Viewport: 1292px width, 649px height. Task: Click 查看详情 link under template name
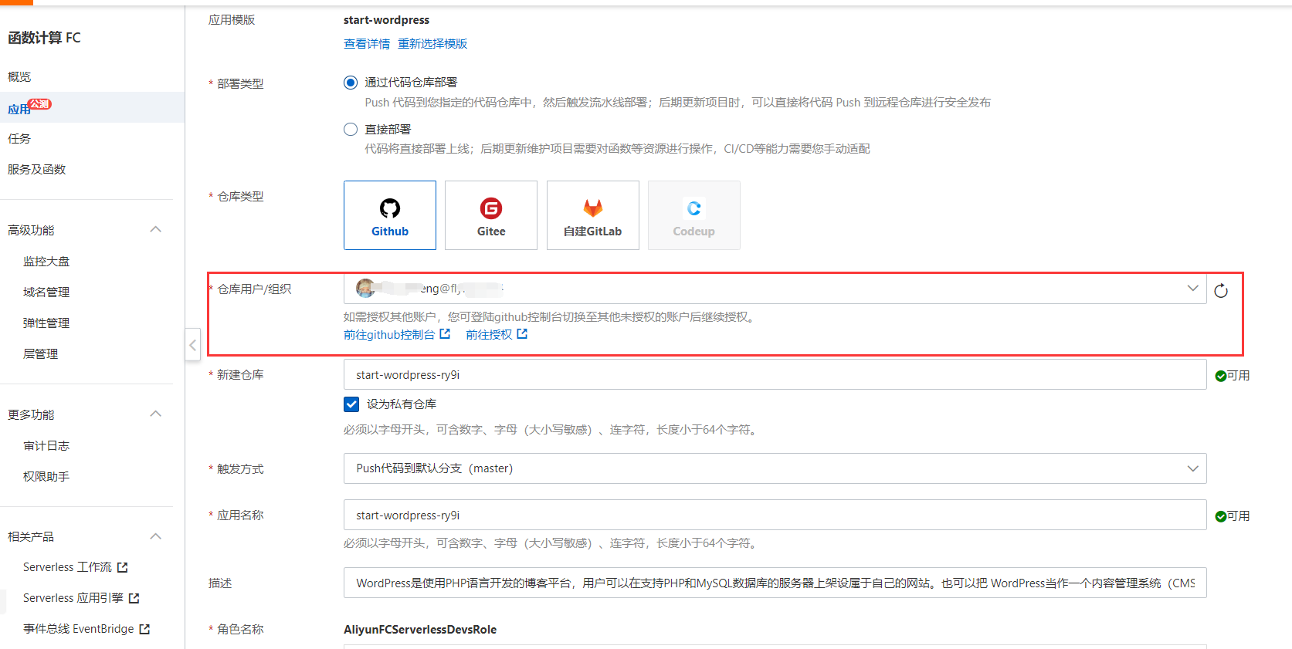(367, 44)
